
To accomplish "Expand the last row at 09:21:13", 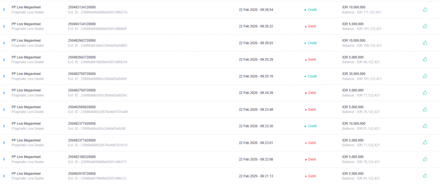I will [4, 176].
